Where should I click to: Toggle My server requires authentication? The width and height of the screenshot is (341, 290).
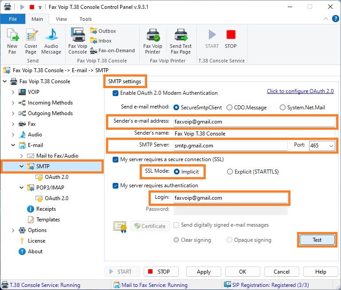coord(115,186)
